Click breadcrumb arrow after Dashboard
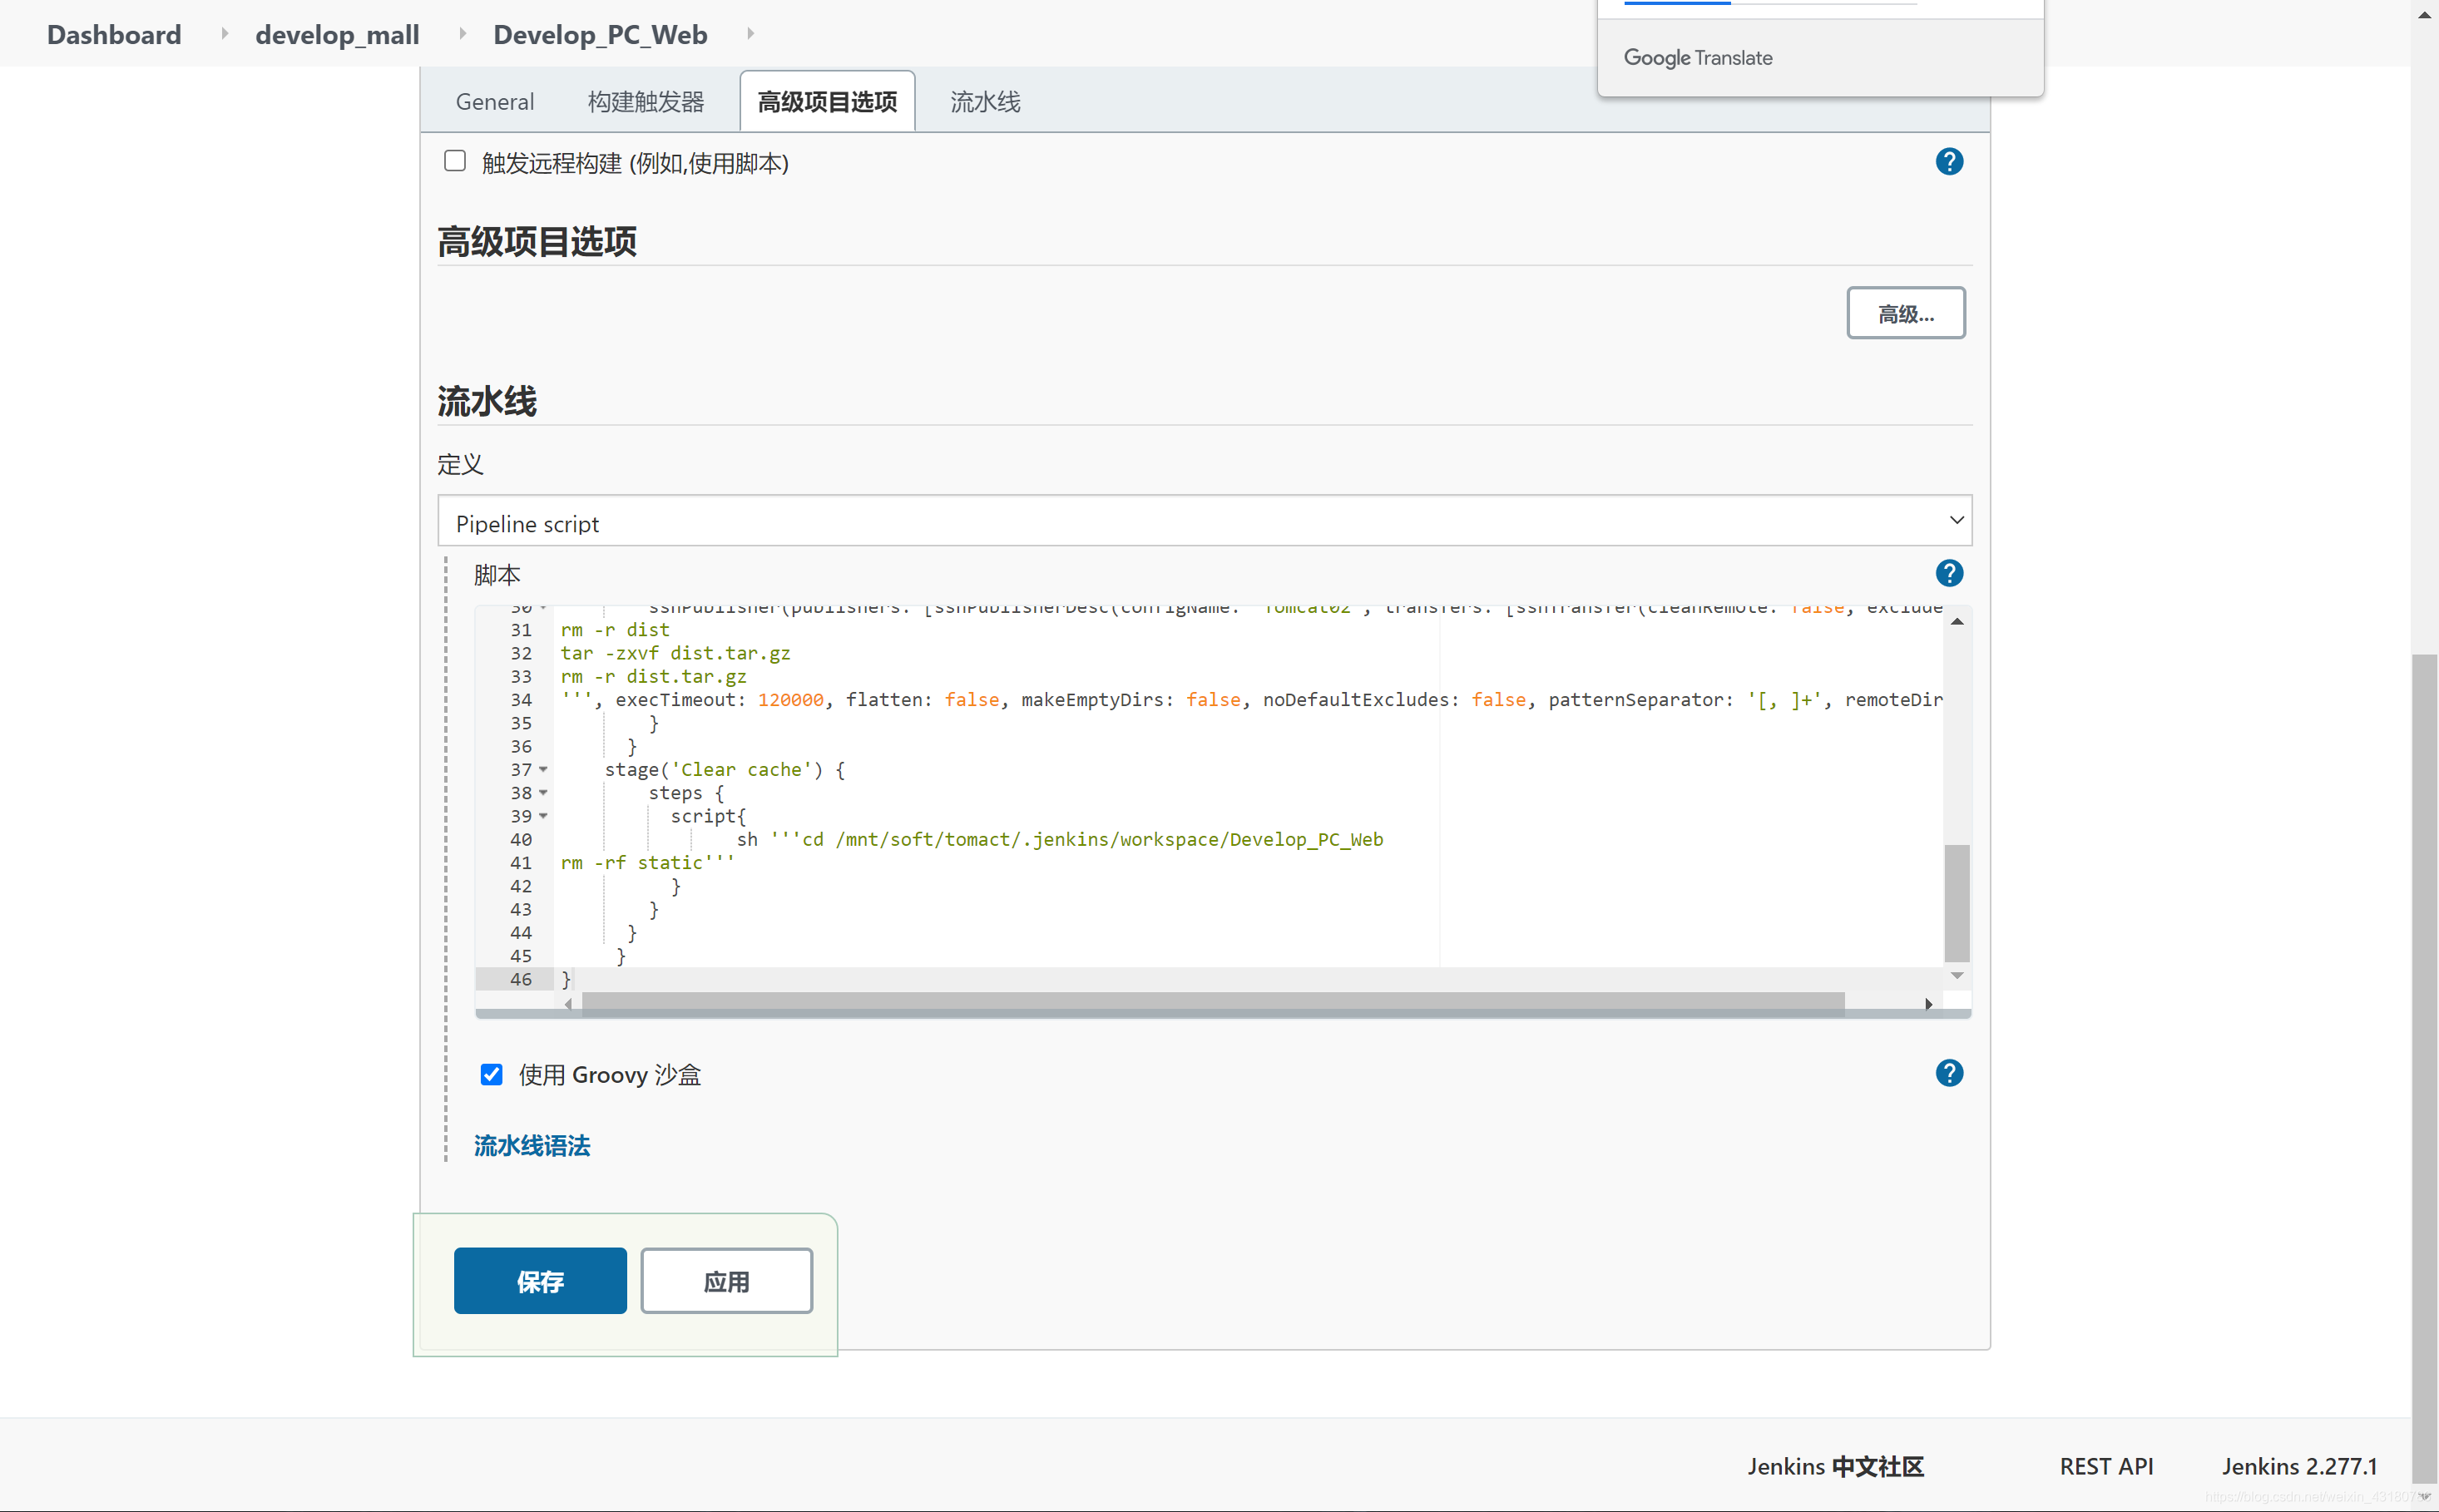This screenshot has height=1512, width=2439. [x=224, y=34]
